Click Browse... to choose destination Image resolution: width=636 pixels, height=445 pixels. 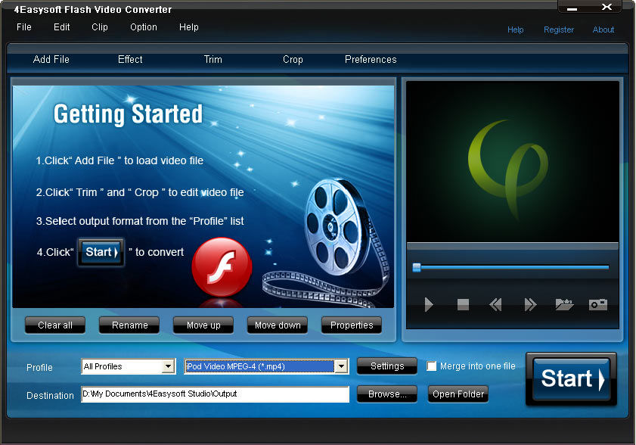(x=387, y=394)
